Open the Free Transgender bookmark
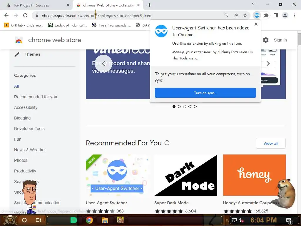 (x=111, y=25)
